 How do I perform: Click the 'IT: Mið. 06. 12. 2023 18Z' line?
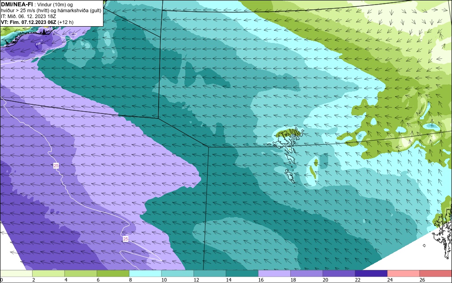click(28, 16)
